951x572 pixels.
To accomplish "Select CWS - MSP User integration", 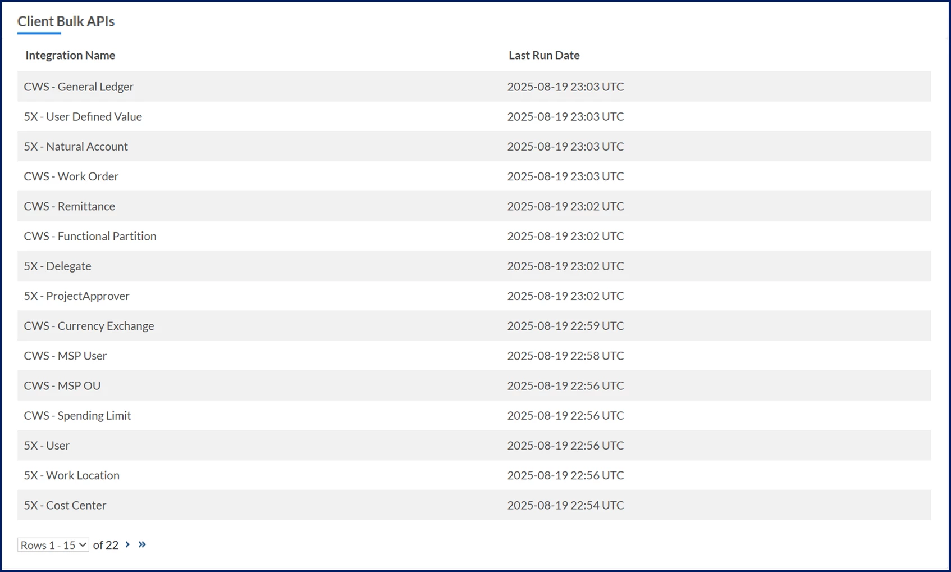I will [x=65, y=356].
